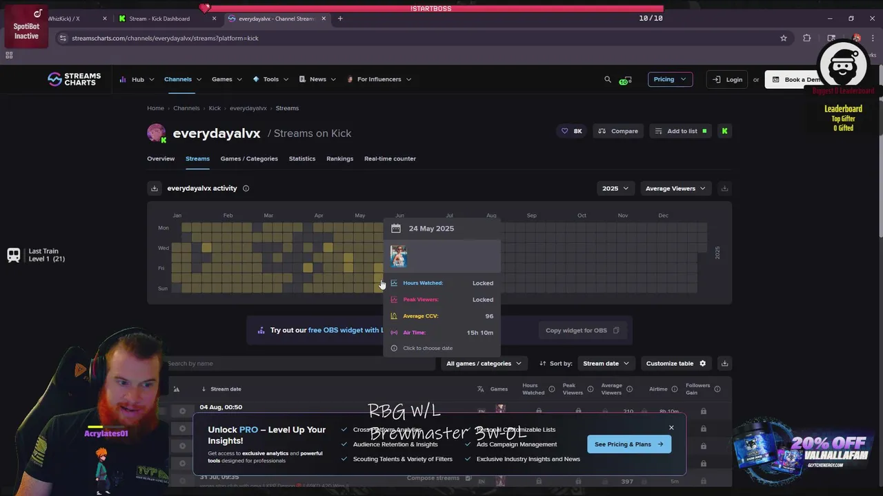
Task: Open All games / categories filter
Action: [x=484, y=363]
